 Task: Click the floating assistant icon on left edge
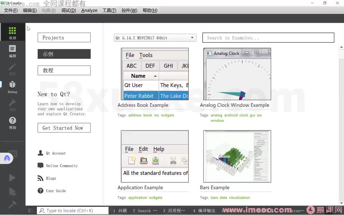coord(7,158)
